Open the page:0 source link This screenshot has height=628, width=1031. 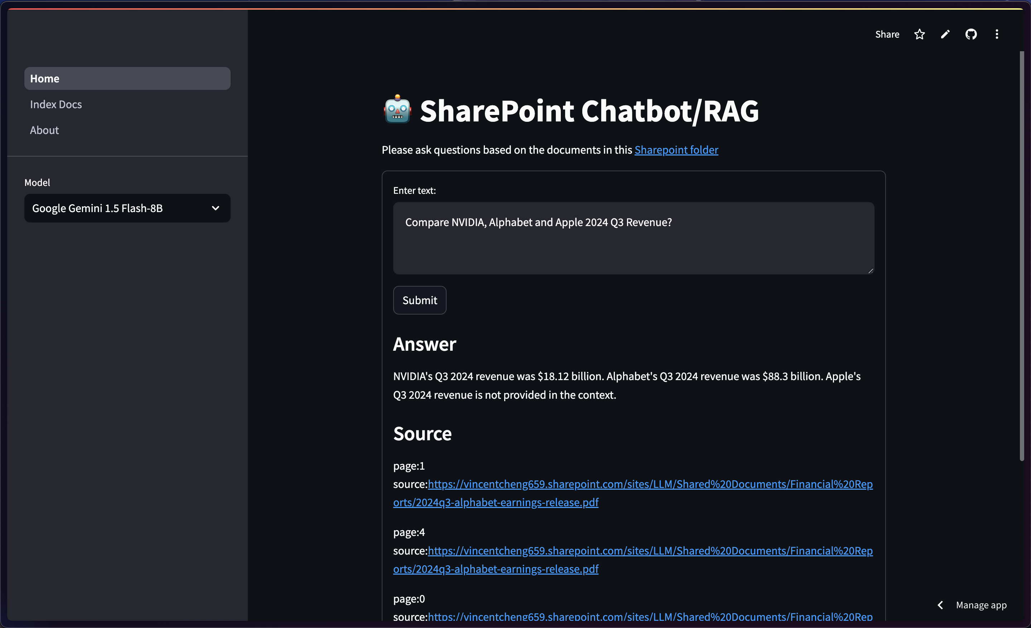click(650, 617)
